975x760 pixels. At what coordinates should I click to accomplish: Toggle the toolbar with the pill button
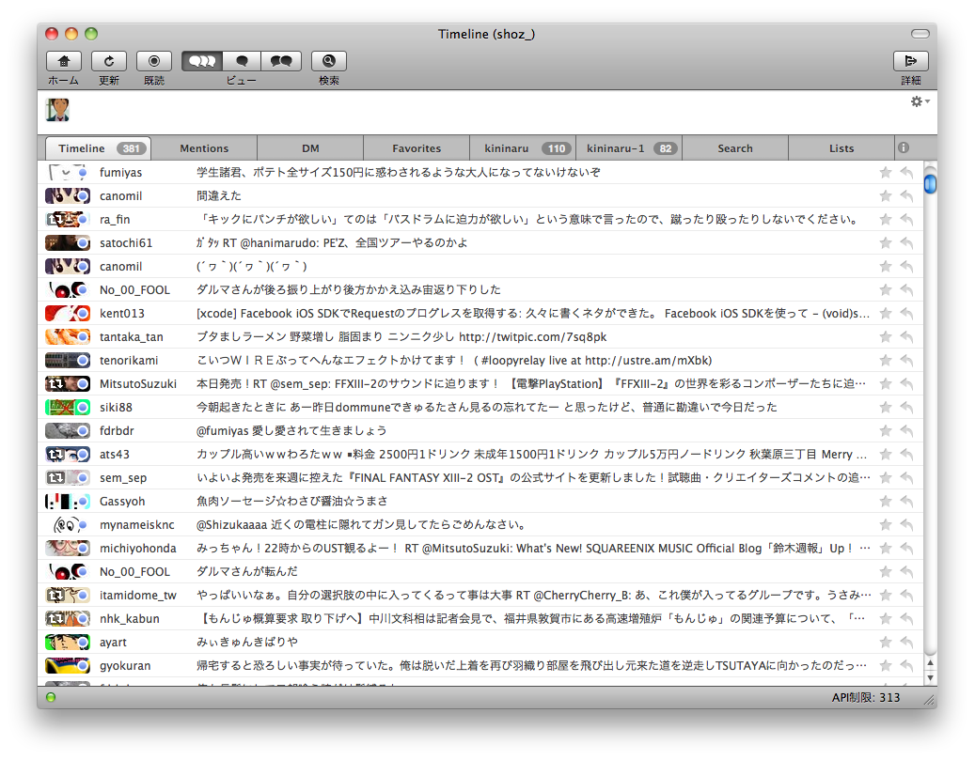(920, 34)
